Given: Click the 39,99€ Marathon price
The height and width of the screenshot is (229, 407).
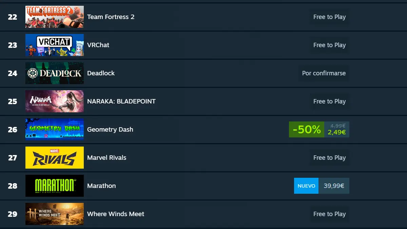Looking at the screenshot, I should click(334, 186).
